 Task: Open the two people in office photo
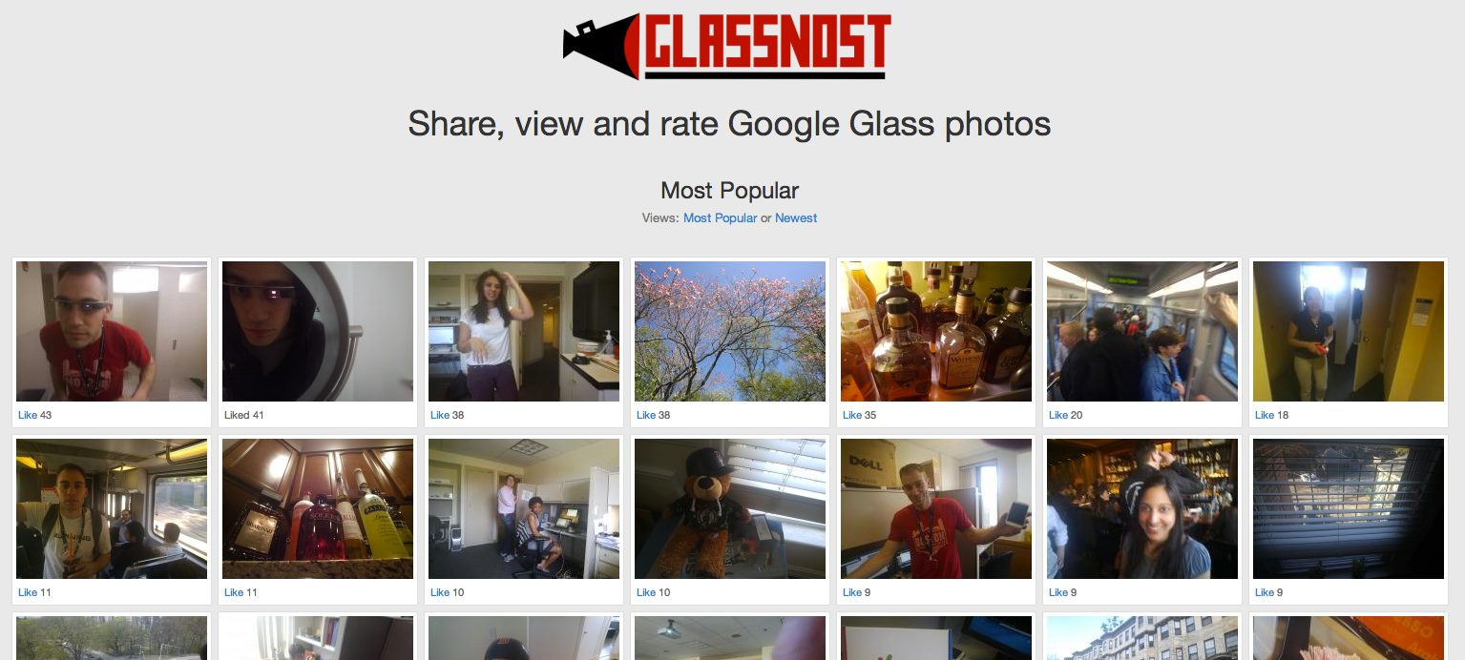click(524, 508)
